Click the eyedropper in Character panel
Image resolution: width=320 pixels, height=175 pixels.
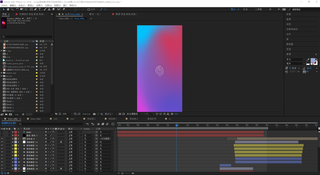308,60
